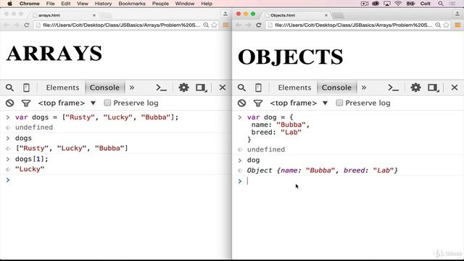Image resolution: width=464 pixels, height=261 pixels.
Task: Close the Objects.html tab
Action: point(326,15)
